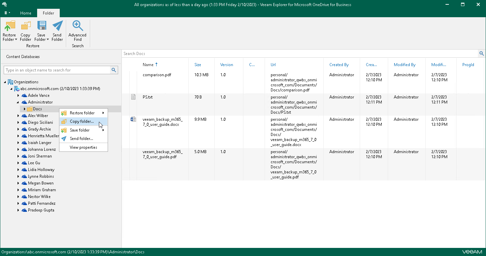Click the search magnifier in Search Docs bar
Viewport: 486px width, 256px height.
481,53
